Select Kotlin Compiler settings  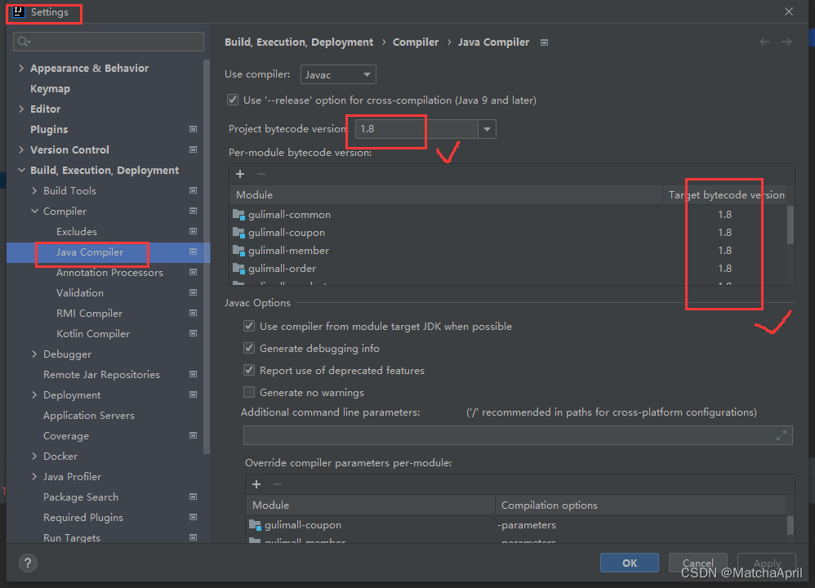(x=93, y=334)
